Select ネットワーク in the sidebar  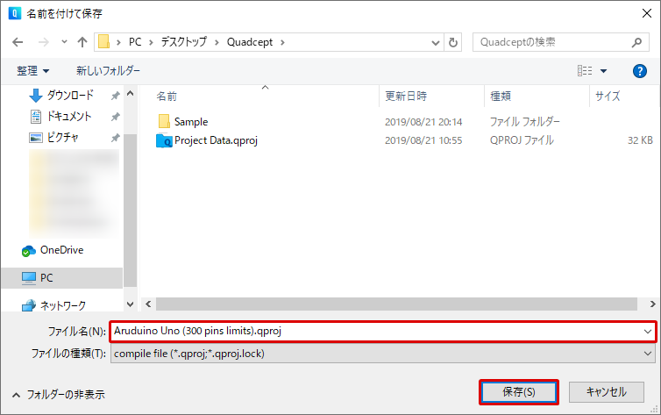63,305
